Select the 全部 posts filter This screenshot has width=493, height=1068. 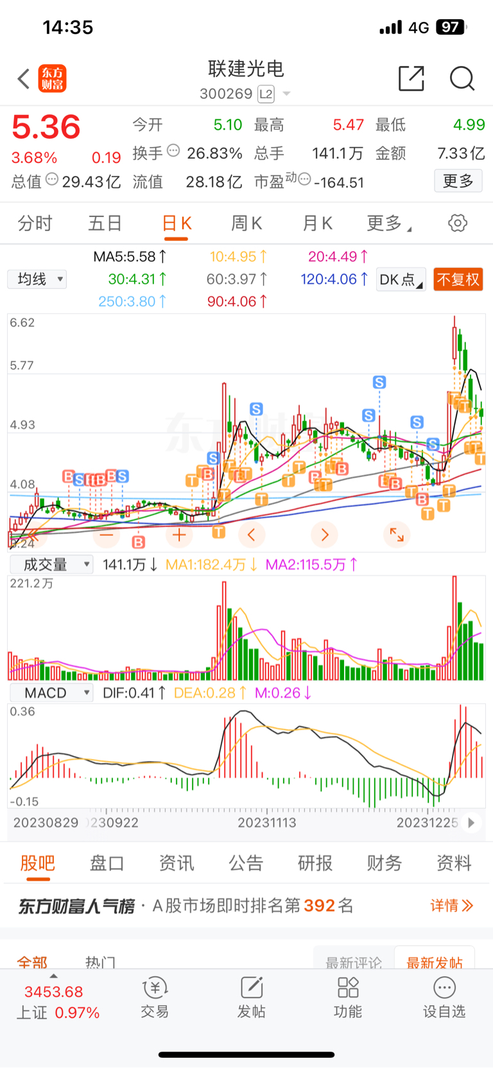click(x=32, y=961)
